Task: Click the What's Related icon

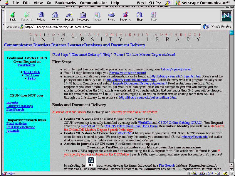Action: point(206,27)
